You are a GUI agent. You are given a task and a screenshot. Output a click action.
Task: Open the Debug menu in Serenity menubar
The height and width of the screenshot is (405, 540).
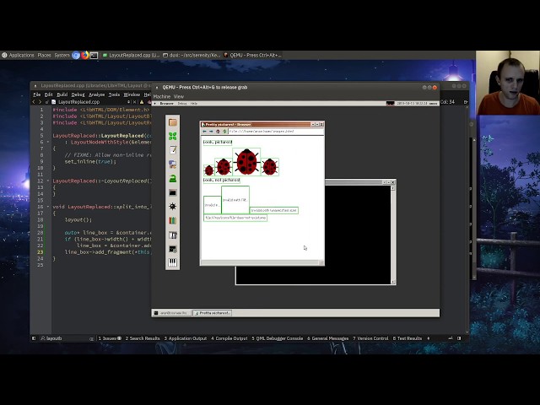pos(182,103)
